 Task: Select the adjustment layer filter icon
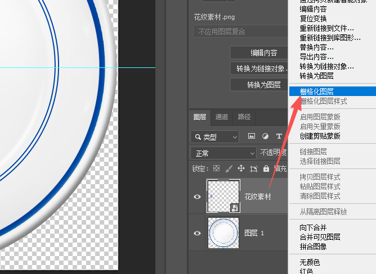[265, 136]
